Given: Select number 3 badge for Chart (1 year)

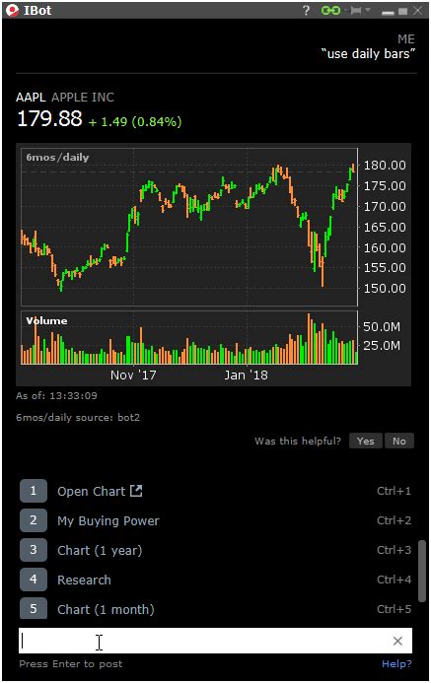Looking at the screenshot, I should 34,550.
